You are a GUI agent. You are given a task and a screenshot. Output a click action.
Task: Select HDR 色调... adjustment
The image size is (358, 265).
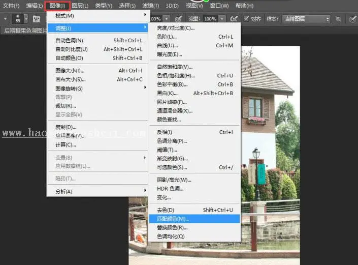point(194,189)
